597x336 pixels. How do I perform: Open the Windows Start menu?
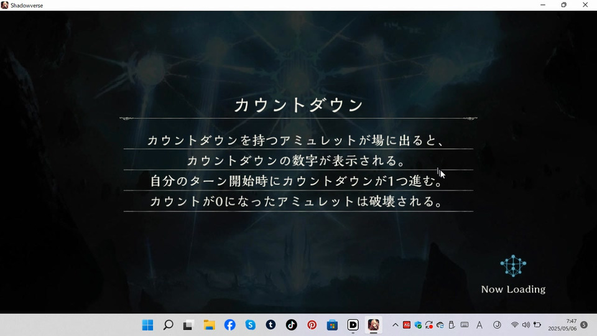[147, 325]
